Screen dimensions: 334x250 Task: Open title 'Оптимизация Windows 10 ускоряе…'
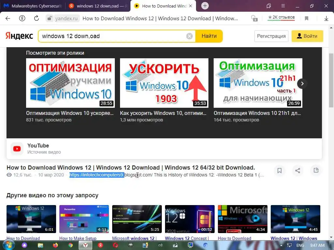point(70,113)
